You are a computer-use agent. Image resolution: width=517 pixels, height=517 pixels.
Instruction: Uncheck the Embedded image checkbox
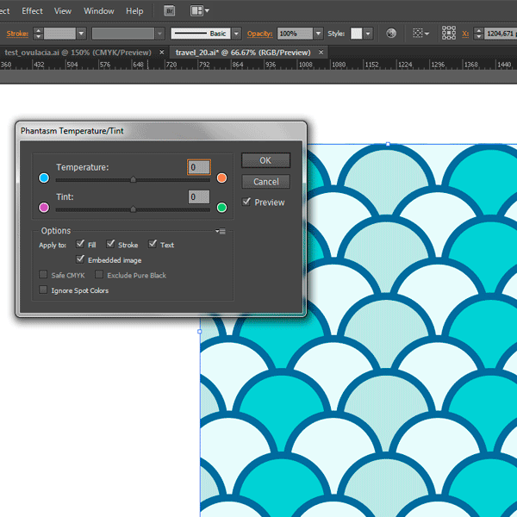(x=80, y=259)
